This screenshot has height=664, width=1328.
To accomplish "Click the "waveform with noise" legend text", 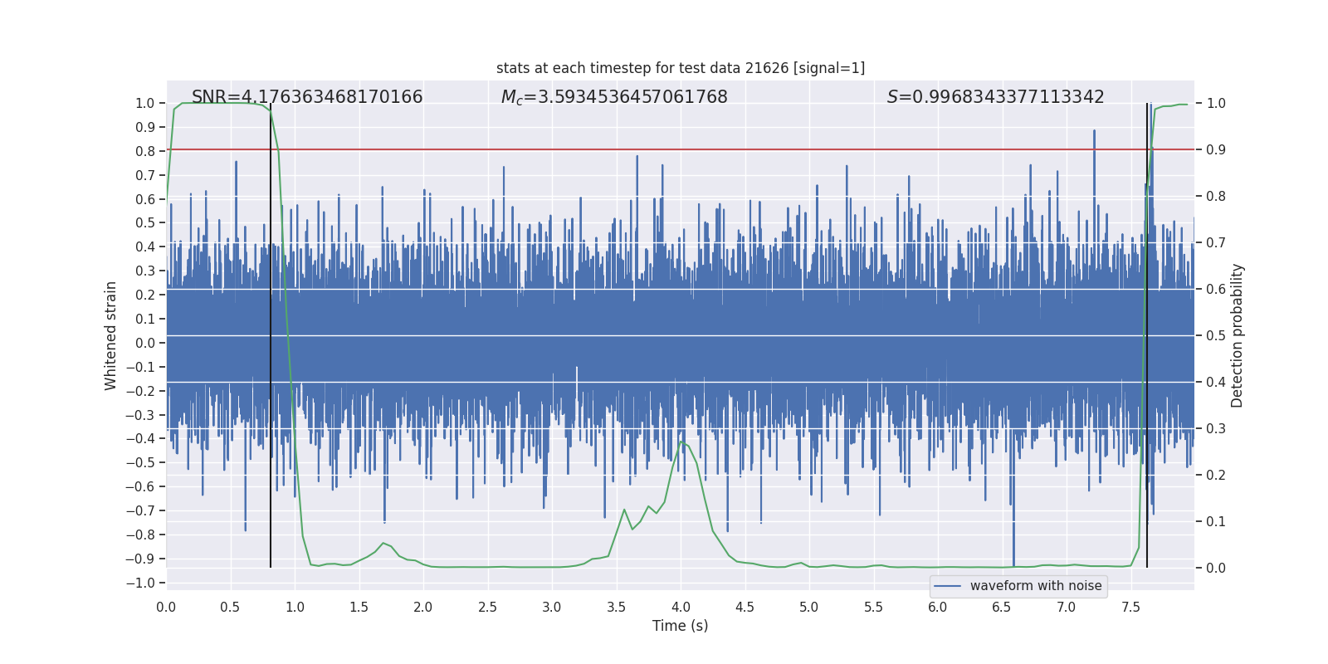I will click(1035, 586).
